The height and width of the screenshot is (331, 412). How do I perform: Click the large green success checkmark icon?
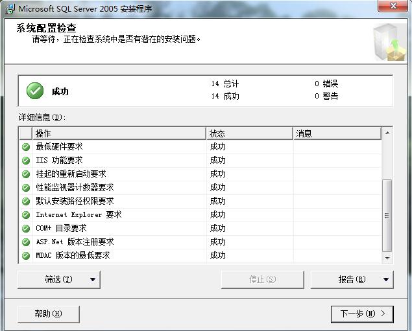coord(35,91)
